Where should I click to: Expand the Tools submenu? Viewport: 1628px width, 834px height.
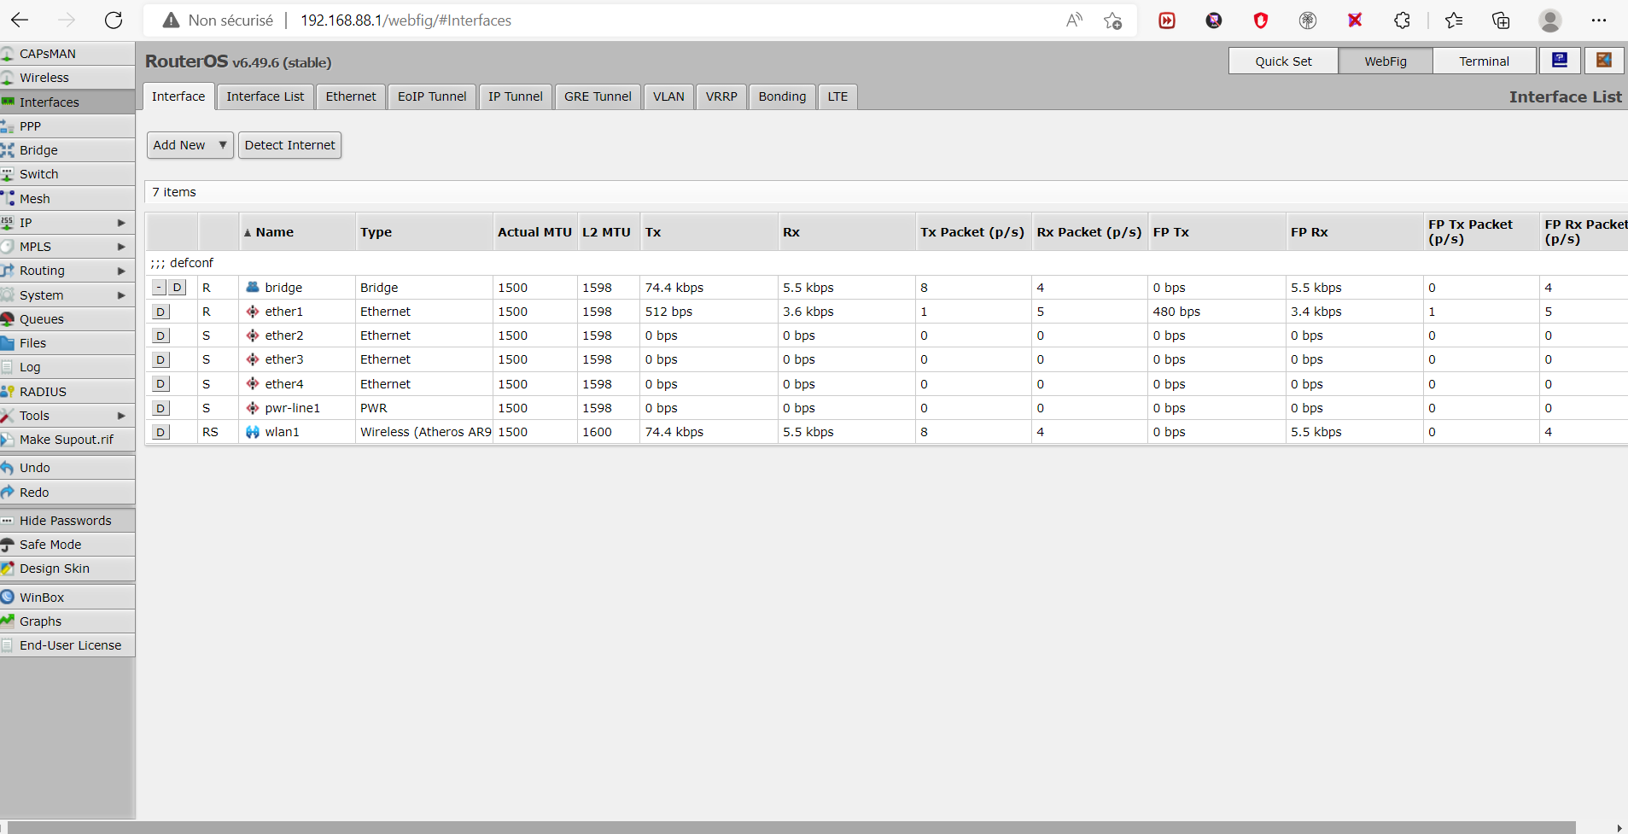(121, 416)
